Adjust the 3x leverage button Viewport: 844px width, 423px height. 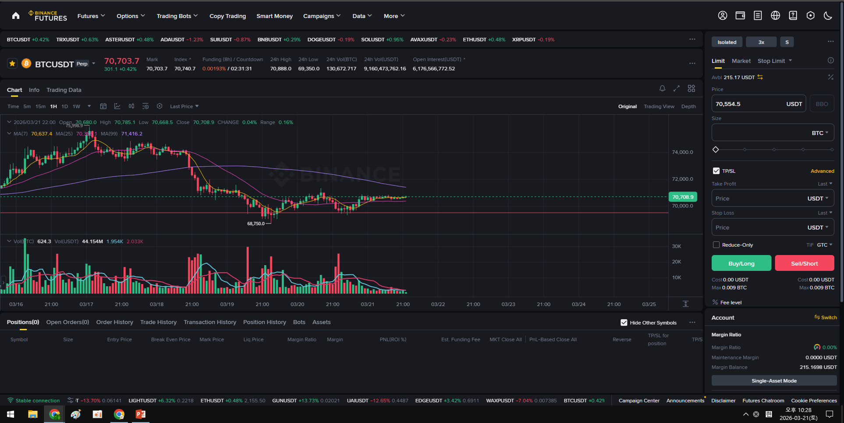pos(761,42)
